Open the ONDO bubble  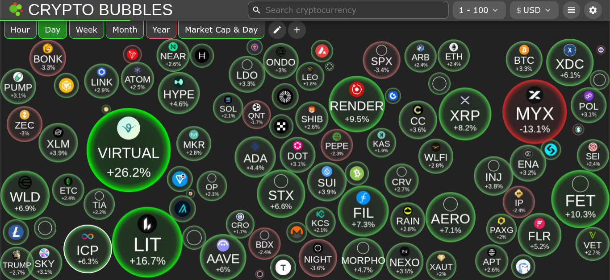click(280, 61)
